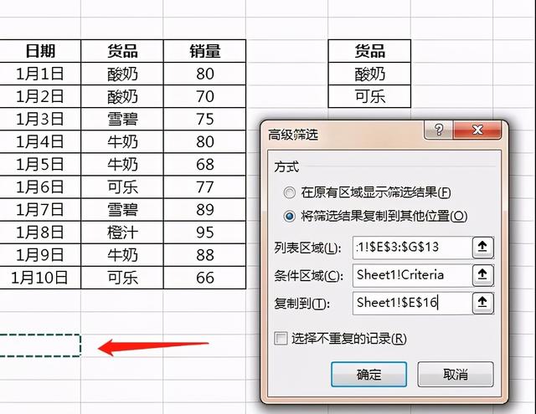Select date cell 1月9日

coord(40,255)
